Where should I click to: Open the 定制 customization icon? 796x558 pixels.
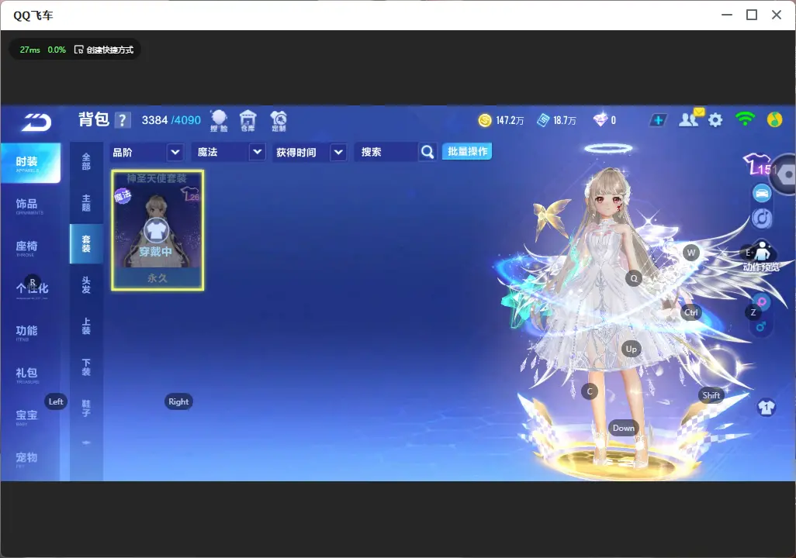click(x=279, y=121)
